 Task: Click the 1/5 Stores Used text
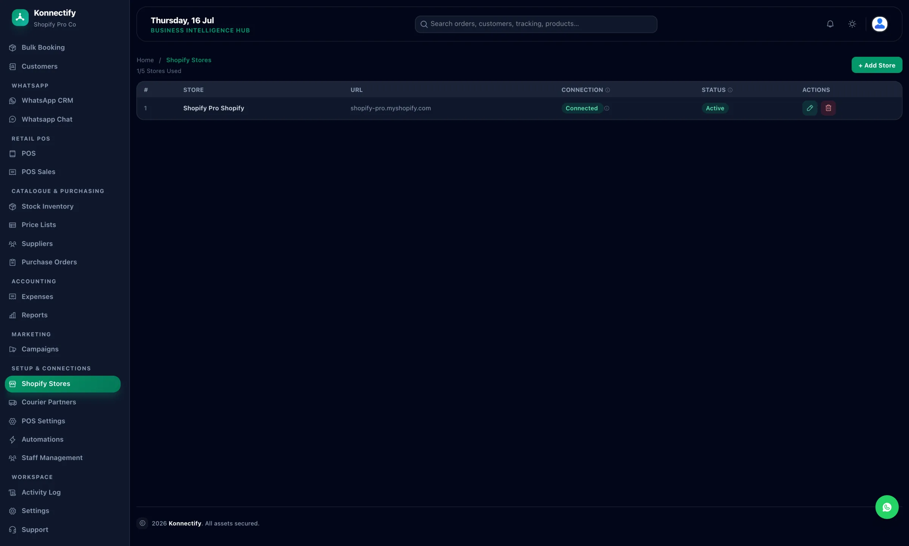point(159,71)
